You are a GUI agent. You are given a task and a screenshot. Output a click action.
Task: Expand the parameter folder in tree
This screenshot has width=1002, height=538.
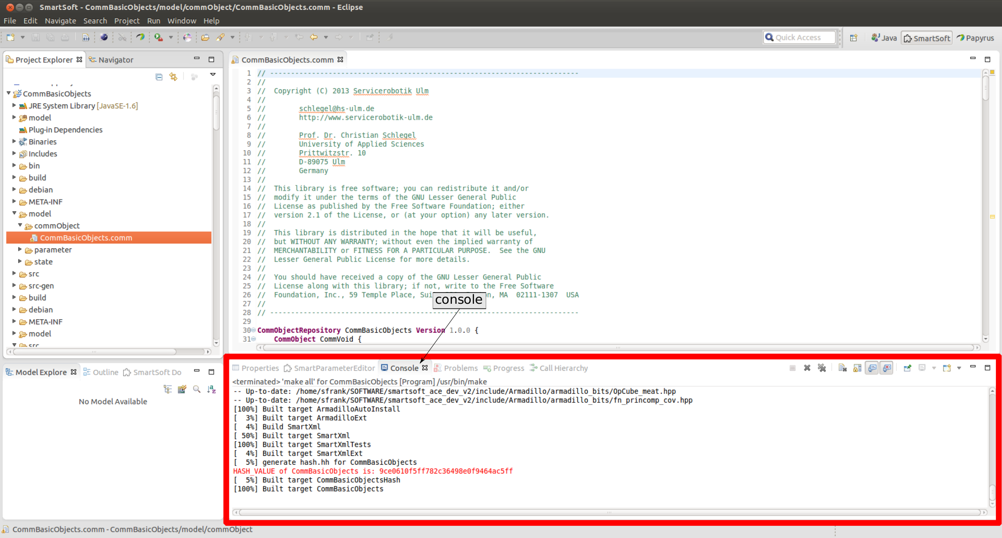[x=20, y=249]
